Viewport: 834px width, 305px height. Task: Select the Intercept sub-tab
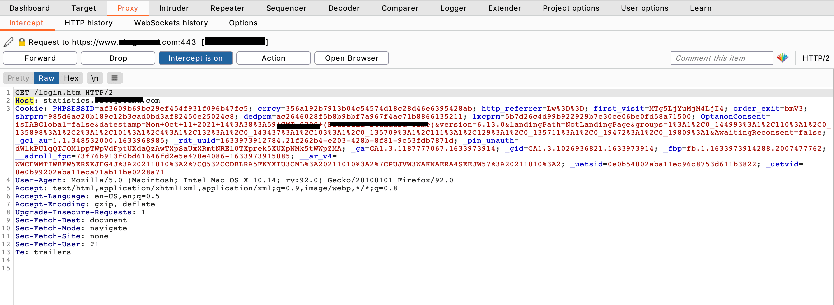tap(26, 23)
